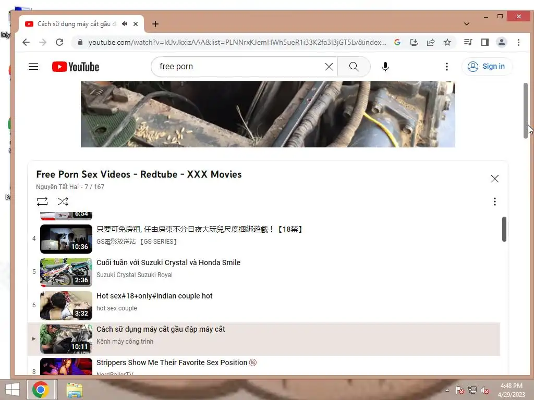
Task: Open Chrome tab search chevron
Action: (x=467, y=24)
